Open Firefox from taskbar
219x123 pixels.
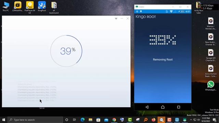(154, 120)
